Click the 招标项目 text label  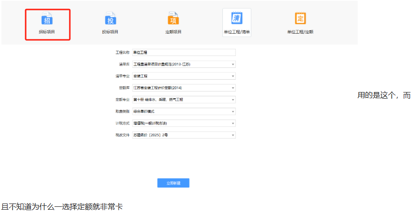pyautogui.click(x=47, y=32)
